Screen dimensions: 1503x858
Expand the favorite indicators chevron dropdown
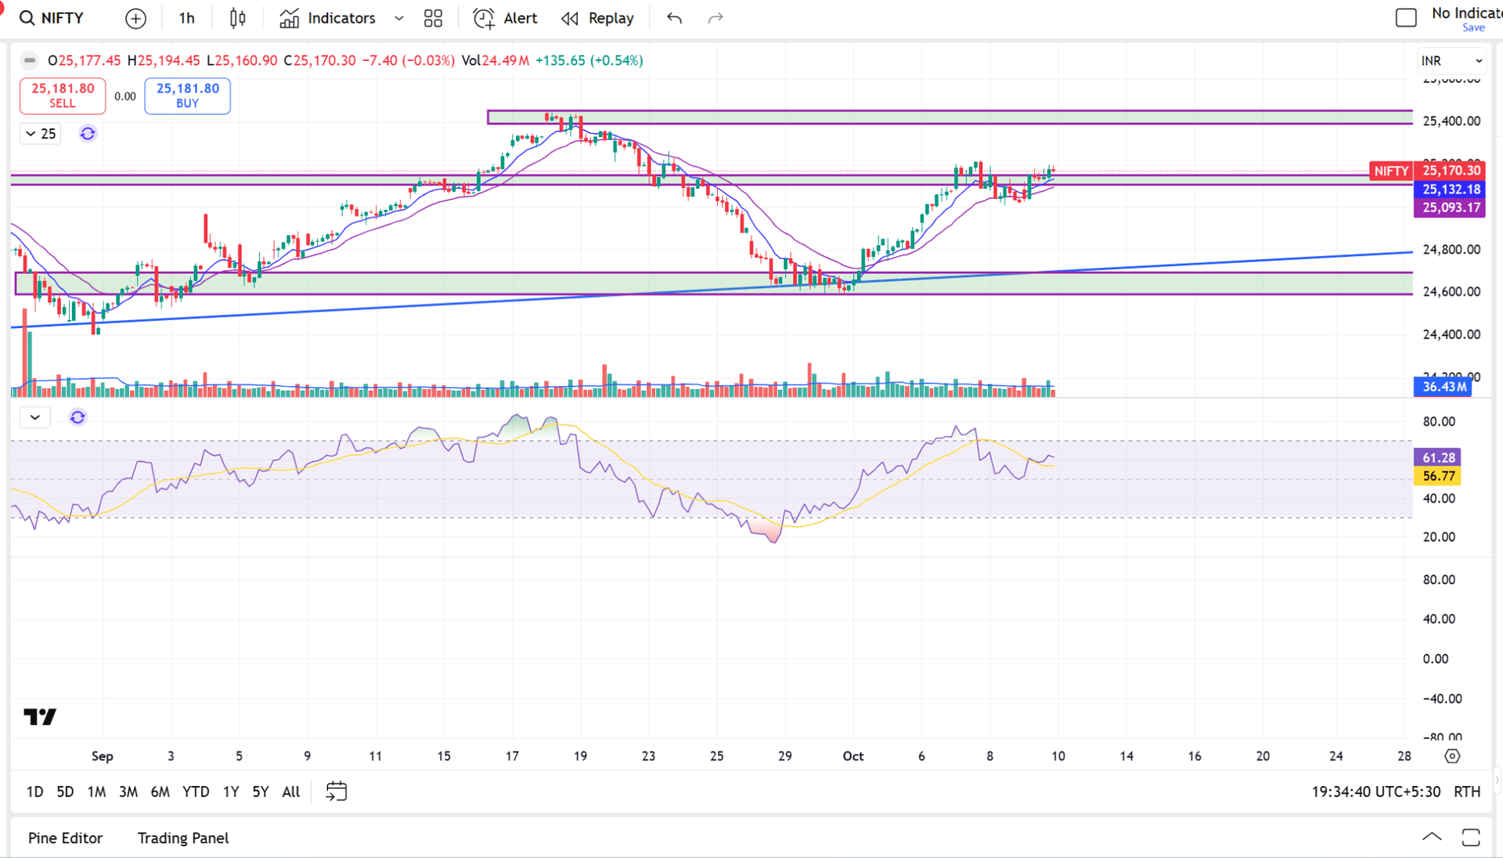coord(399,18)
